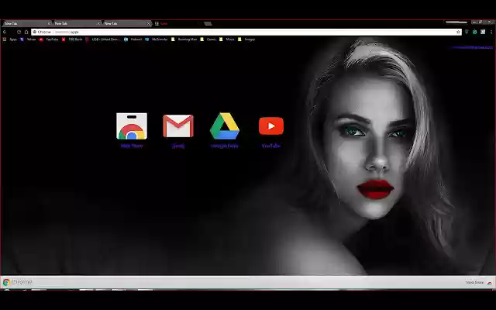Image resolution: width=496 pixels, height=310 pixels.
Task: Click the Web Store label under icon
Action: (x=132, y=146)
